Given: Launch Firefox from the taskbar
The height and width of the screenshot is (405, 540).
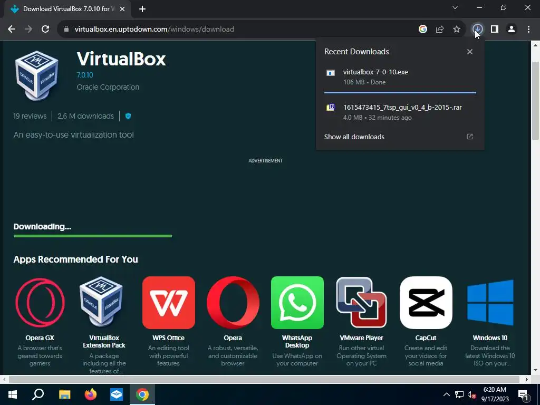Looking at the screenshot, I should (91, 394).
